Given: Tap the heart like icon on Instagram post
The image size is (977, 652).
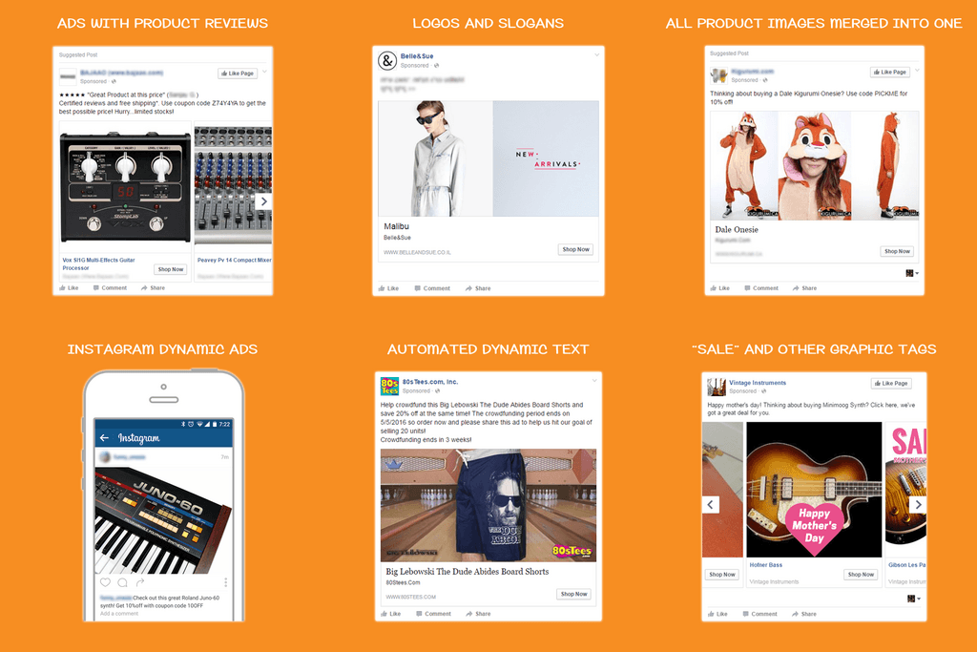Looking at the screenshot, I should [105, 582].
